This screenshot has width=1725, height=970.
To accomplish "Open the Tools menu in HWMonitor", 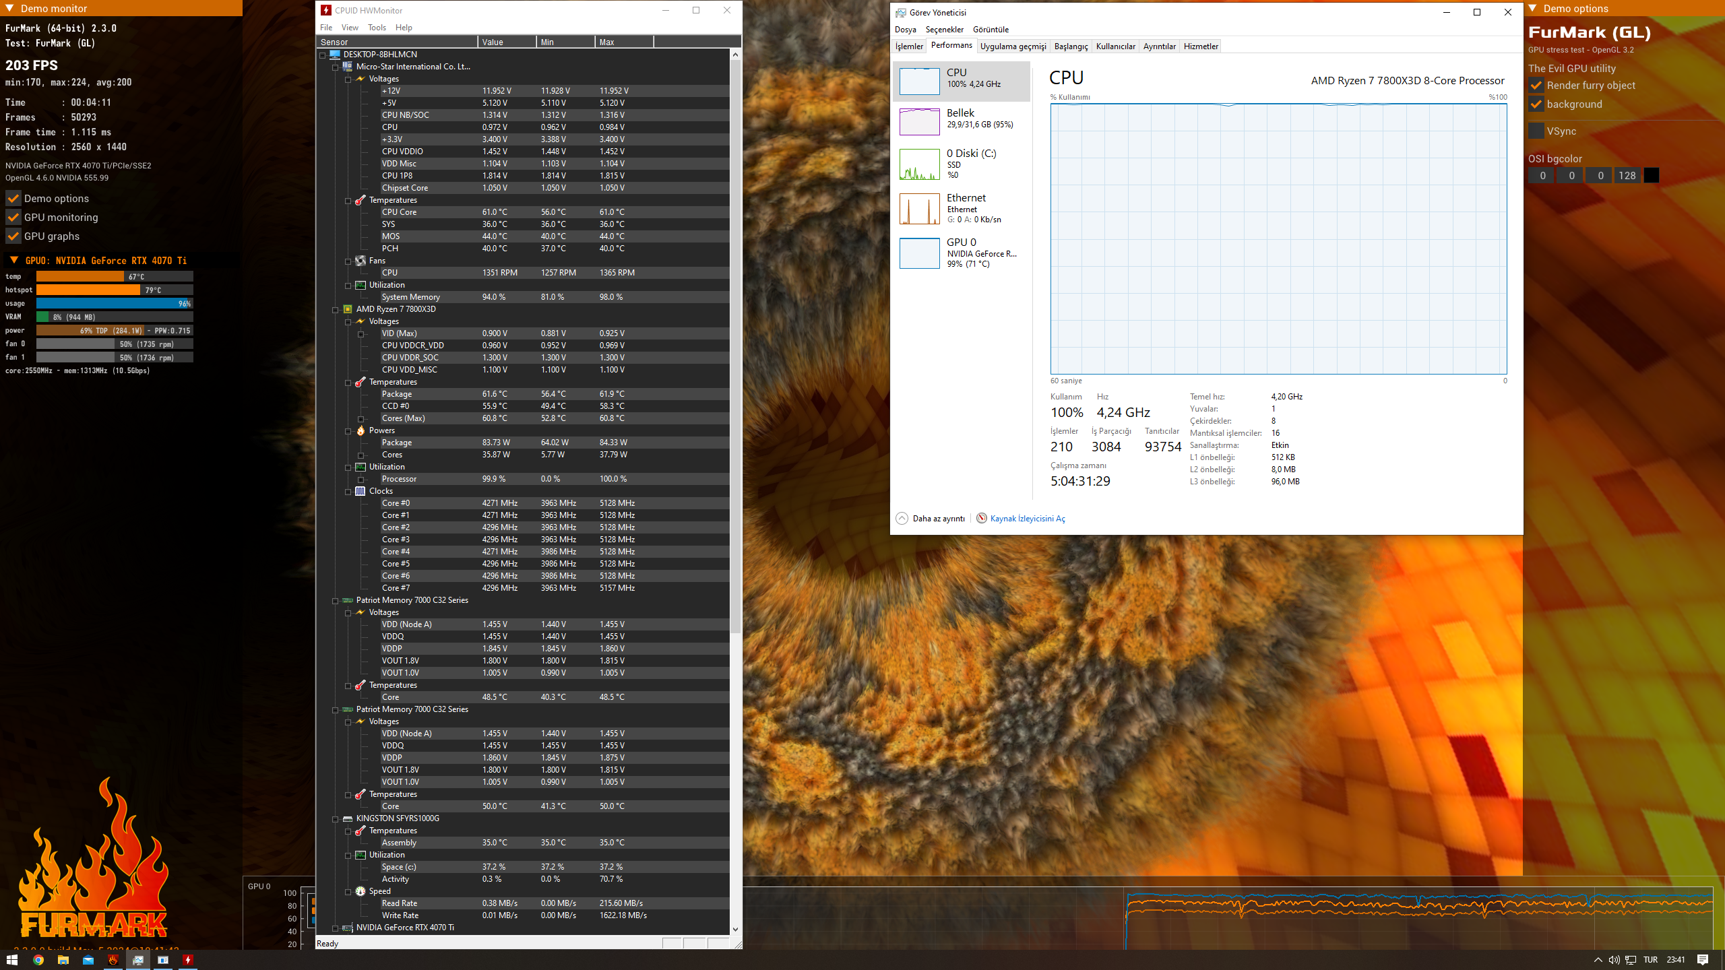I will pyautogui.click(x=377, y=28).
